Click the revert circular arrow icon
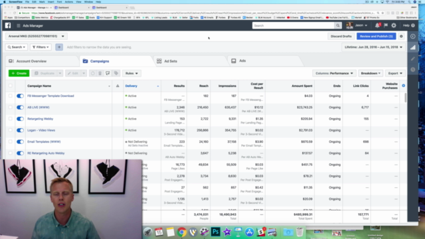Viewport: 425px width, 239px height. 93,73
